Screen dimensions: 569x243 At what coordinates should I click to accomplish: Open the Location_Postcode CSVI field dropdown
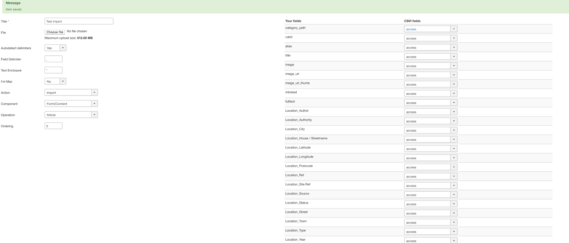[x=431, y=167]
